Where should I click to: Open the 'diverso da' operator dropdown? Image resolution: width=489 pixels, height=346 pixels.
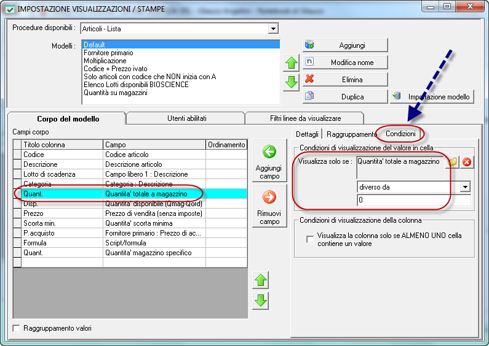(465, 186)
